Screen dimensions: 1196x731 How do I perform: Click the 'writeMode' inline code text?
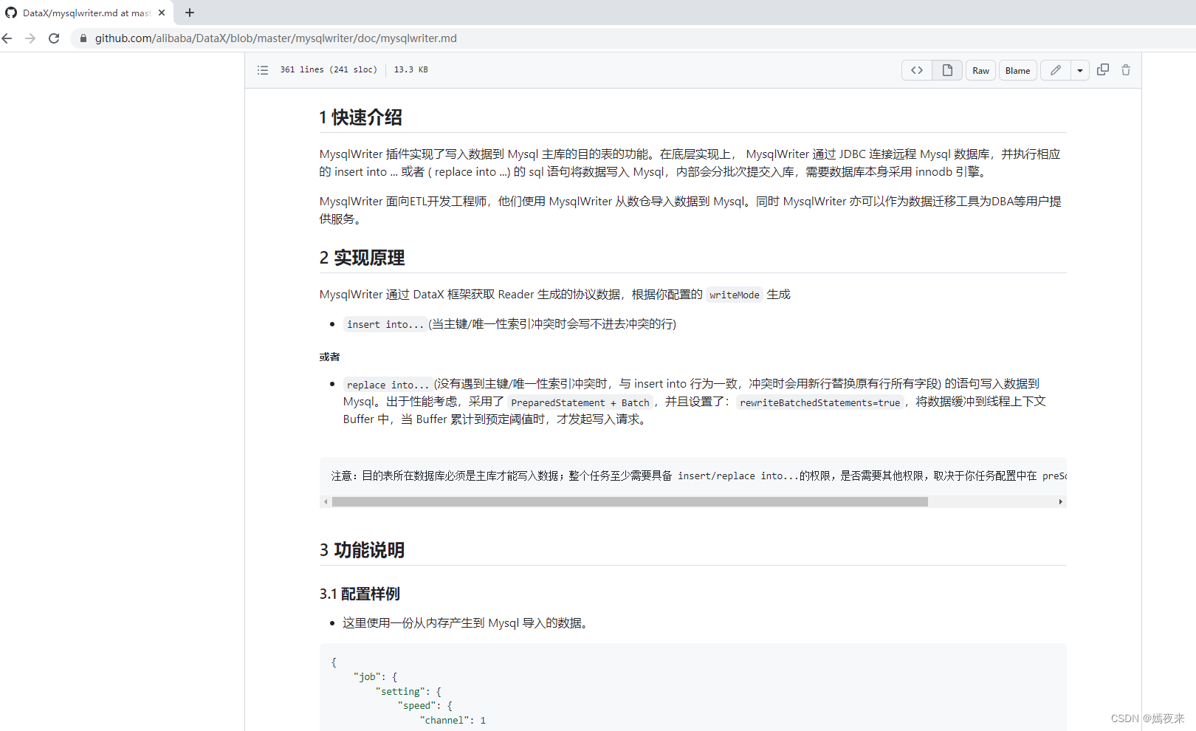click(735, 295)
